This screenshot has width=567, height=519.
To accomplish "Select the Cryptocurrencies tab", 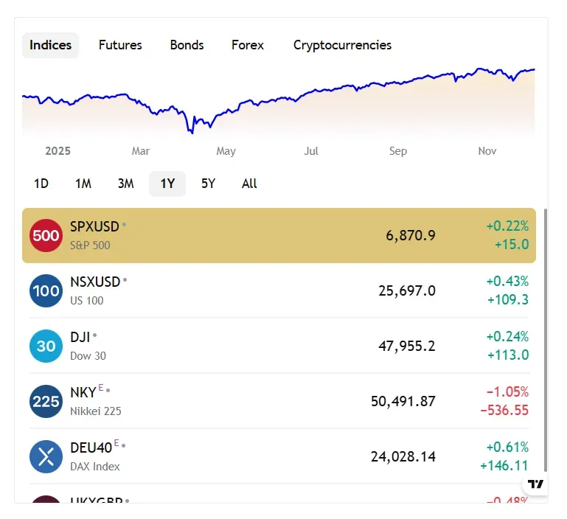I will coord(342,45).
